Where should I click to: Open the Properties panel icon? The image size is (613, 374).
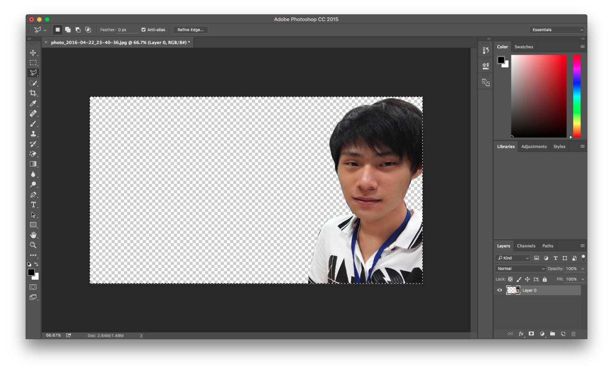click(486, 66)
